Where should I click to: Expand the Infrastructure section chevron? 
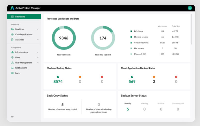38,52
